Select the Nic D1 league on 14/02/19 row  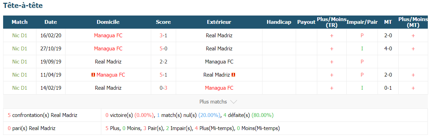[x=20, y=88]
